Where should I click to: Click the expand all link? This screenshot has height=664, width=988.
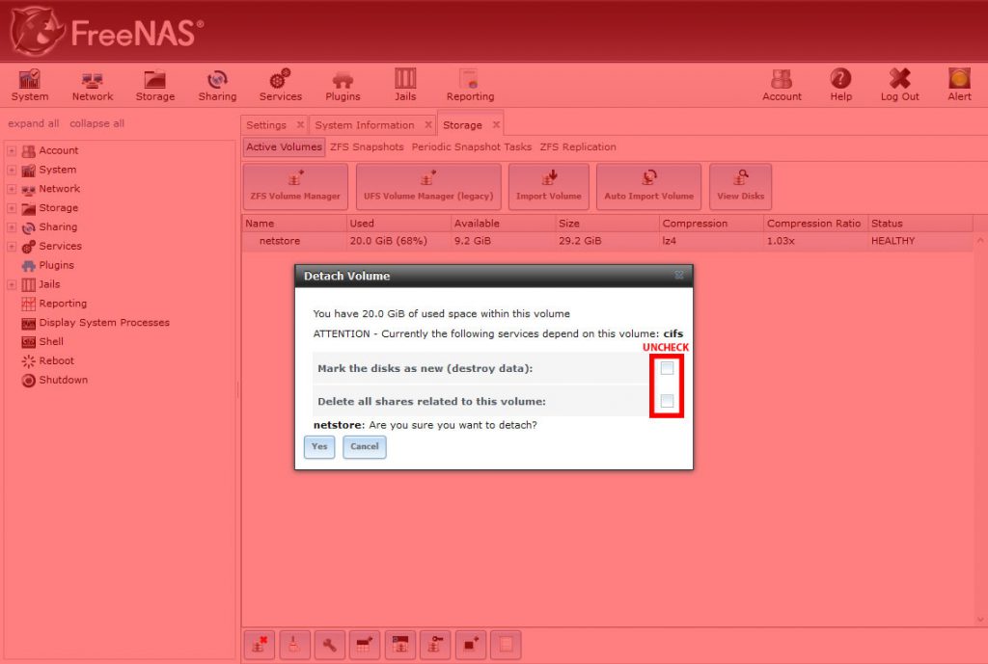34,124
